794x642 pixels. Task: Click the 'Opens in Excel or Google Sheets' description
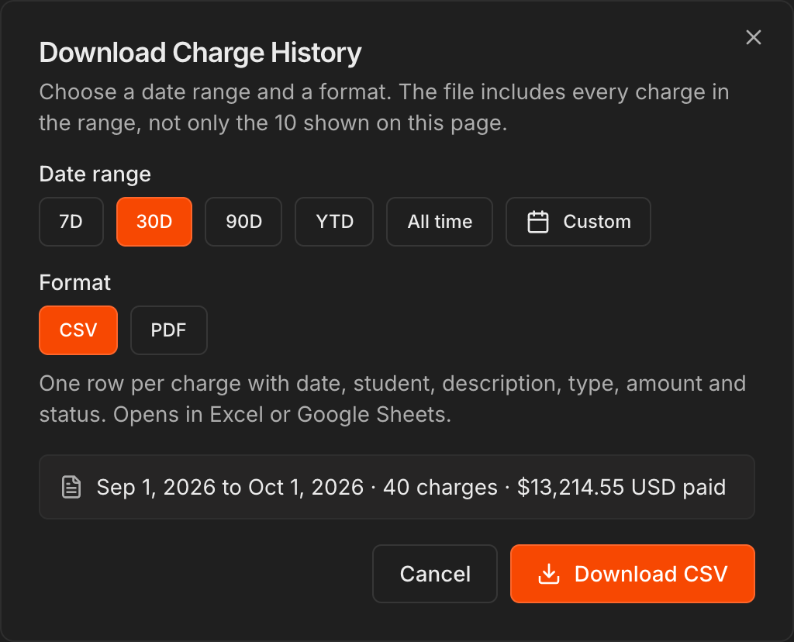tap(282, 415)
